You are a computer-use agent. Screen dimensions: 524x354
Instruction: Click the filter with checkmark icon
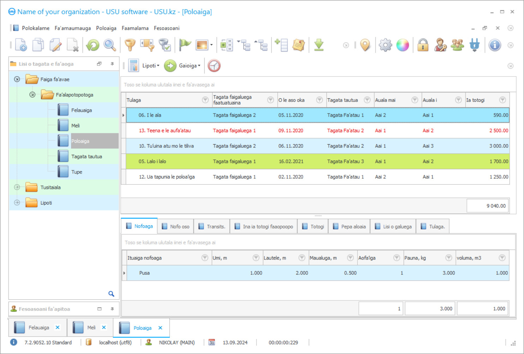pos(164,45)
